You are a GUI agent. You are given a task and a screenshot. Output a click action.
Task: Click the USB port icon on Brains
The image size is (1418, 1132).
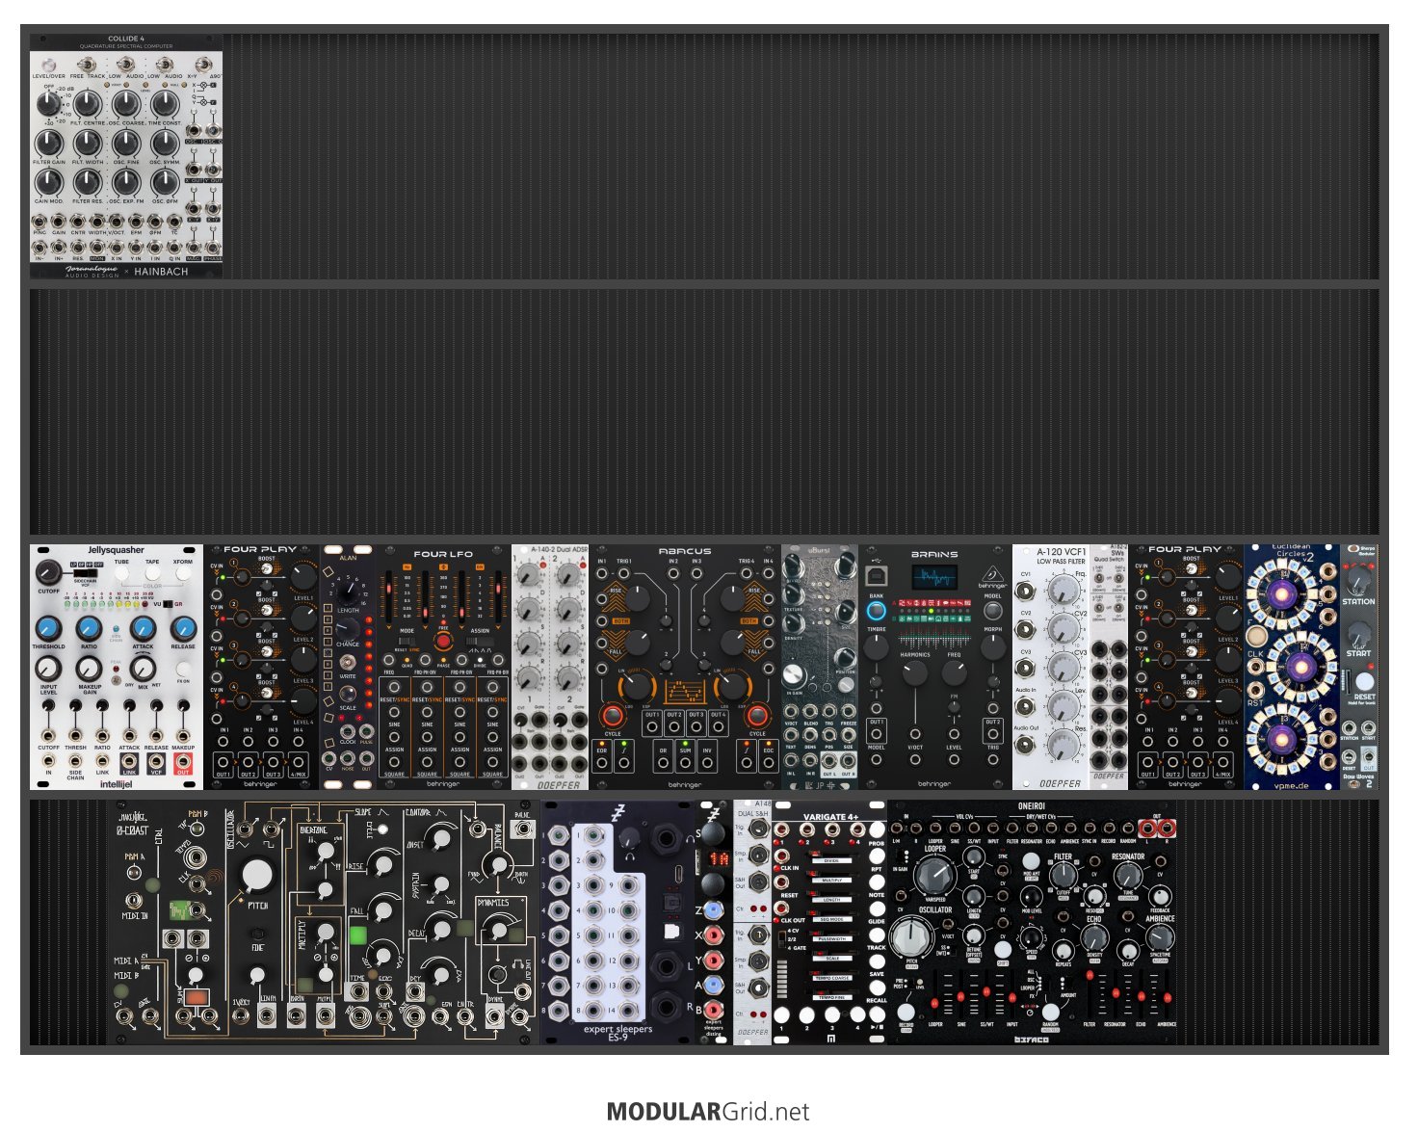point(877,577)
